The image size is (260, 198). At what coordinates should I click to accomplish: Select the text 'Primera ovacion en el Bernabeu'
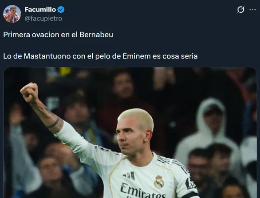(58, 35)
